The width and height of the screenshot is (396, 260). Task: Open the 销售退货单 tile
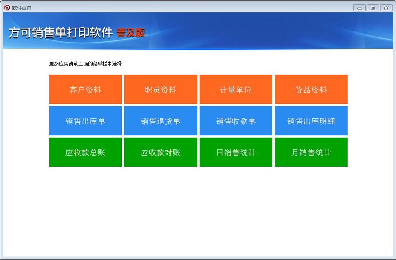[x=161, y=121]
